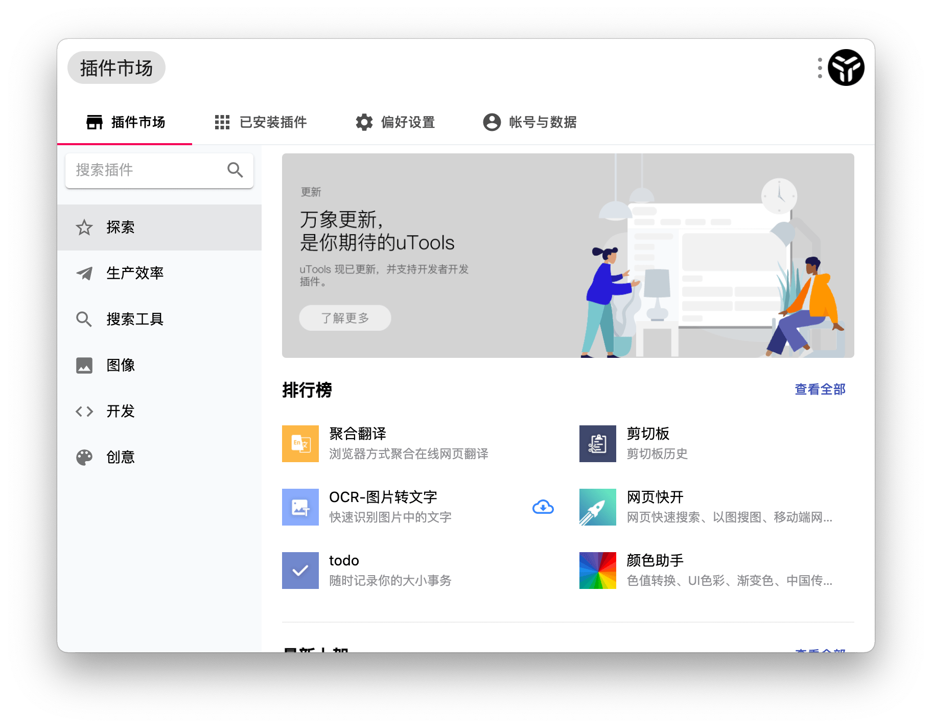Open the 剪切板 clipboard plugin icon
The height and width of the screenshot is (728, 932).
point(597,443)
